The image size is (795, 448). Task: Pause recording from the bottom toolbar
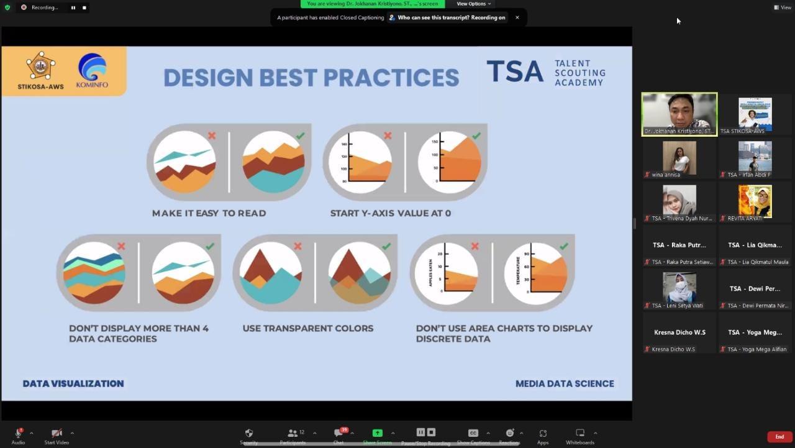(x=420, y=432)
